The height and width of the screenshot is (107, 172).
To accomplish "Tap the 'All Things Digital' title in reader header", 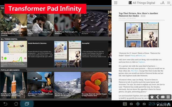I will coord(144,3).
